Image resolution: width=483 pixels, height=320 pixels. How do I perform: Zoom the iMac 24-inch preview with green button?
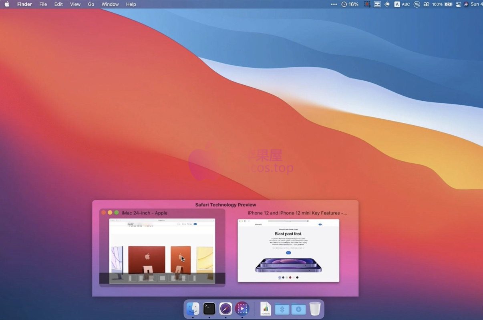point(117,213)
